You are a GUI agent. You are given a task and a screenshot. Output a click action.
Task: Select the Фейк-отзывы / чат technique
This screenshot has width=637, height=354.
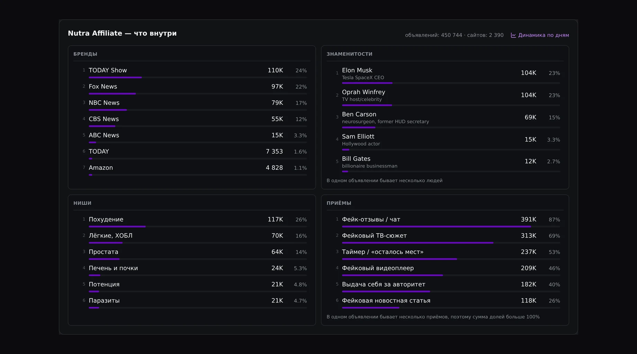[448, 221]
